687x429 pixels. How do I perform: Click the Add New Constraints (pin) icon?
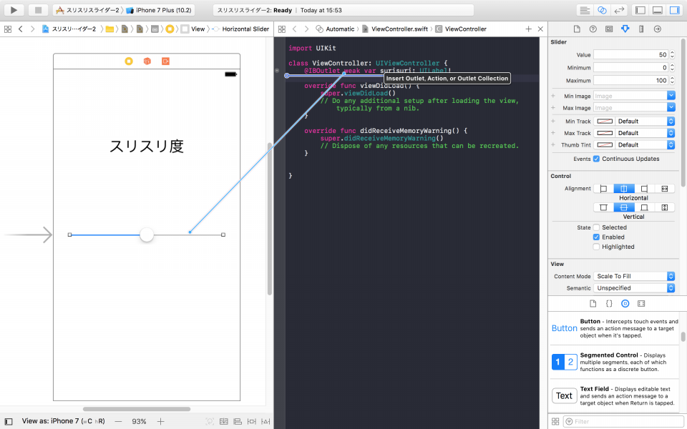[x=251, y=422]
